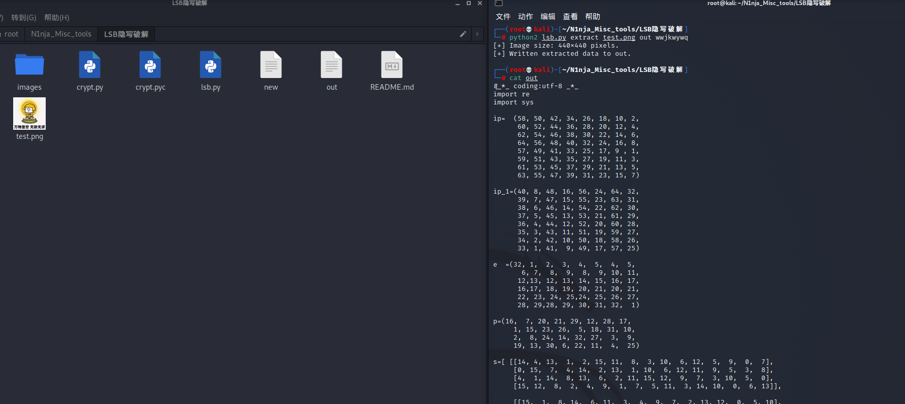This screenshot has width=905, height=404.
Task: Go to root in the path bar
Action: point(11,34)
